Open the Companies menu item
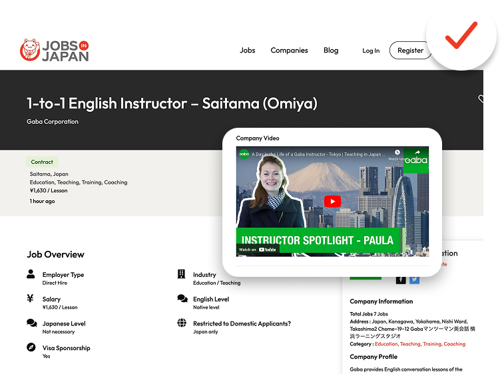Screen dimensions: 502x374 pyautogui.click(x=289, y=50)
